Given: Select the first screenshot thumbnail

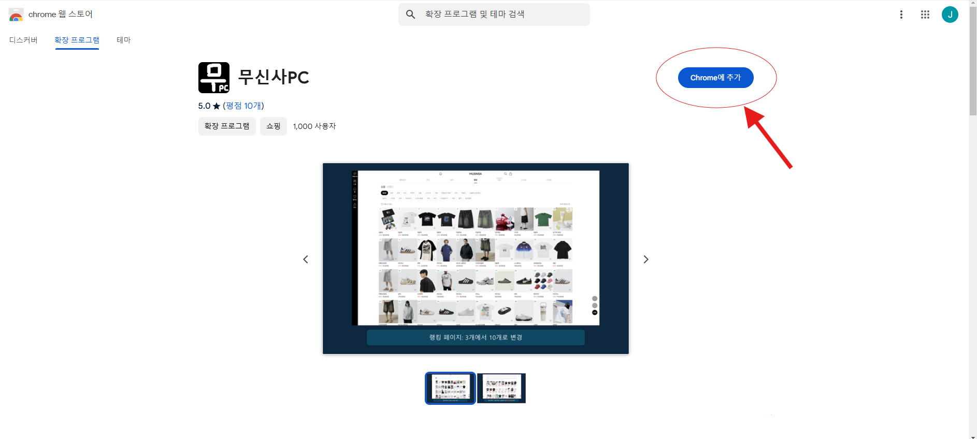Looking at the screenshot, I should [x=450, y=388].
